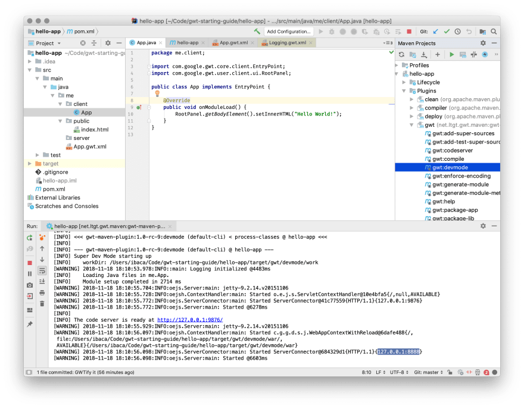
Task: Click the cursor position 8:10 in status bar
Action: 366,372
